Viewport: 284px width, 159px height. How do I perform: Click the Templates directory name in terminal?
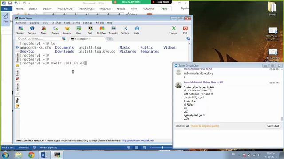[150, 51]
